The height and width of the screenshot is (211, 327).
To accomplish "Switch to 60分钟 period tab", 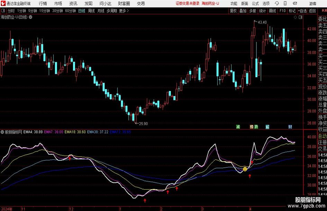I will 70,11.
